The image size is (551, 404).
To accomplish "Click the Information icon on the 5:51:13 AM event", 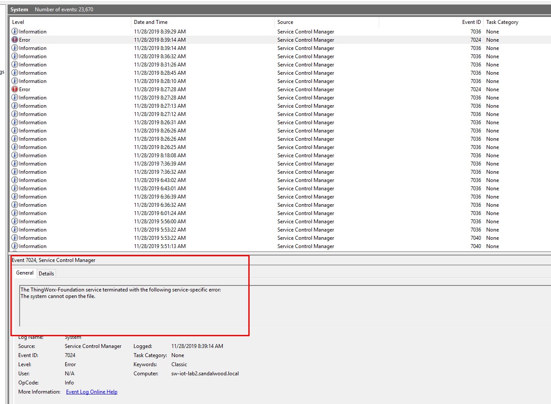I will tap(14, 246).
